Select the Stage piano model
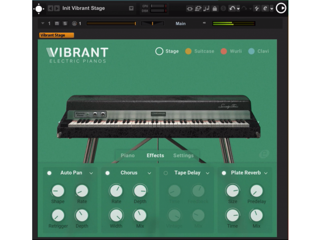 pos(167,51)
